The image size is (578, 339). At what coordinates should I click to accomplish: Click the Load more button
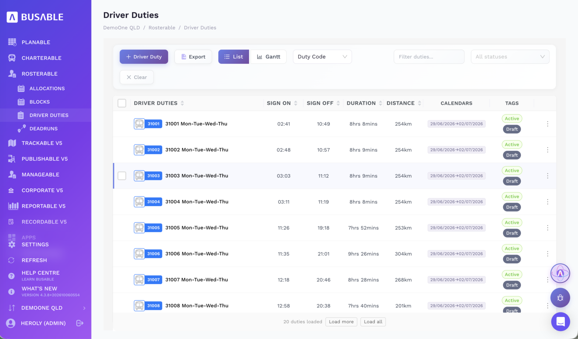341,322
